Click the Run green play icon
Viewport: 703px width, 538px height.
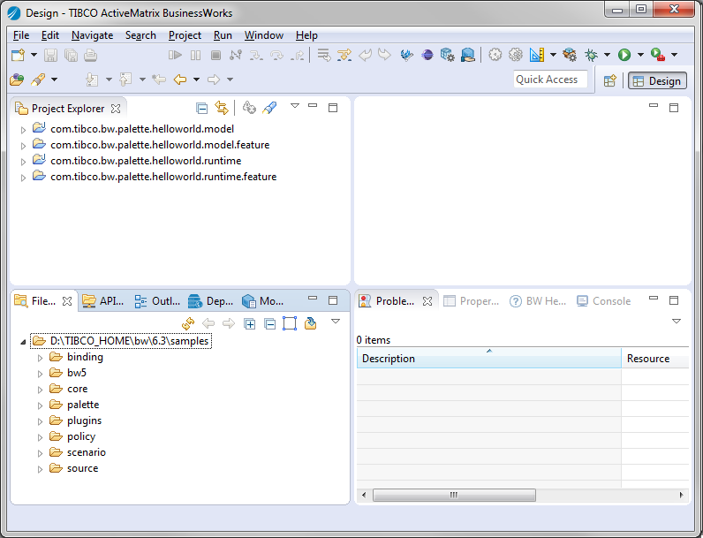(x=624, y=55)
